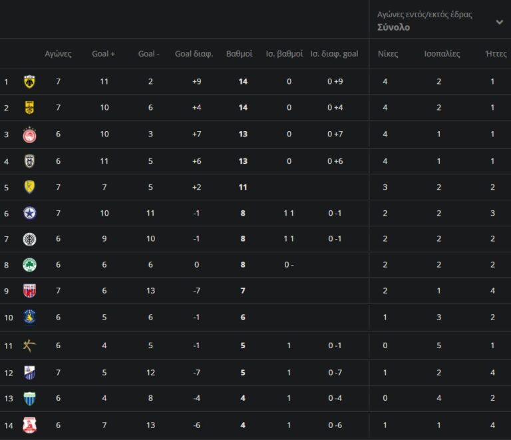Select the Ισοπαλίες column header

click(x=442, y=54)
